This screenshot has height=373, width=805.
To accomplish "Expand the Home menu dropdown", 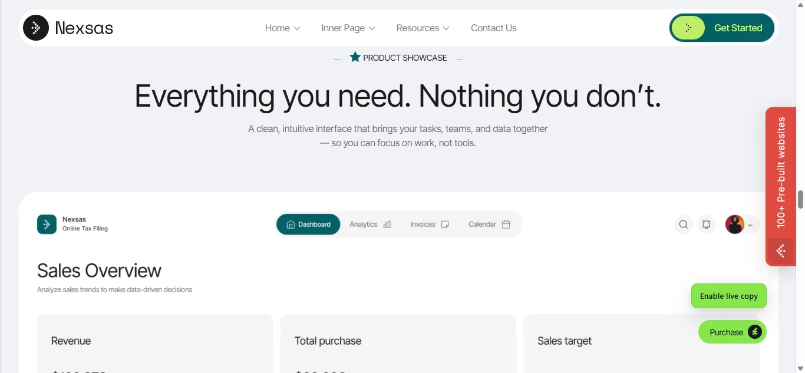I will [283, 28].
